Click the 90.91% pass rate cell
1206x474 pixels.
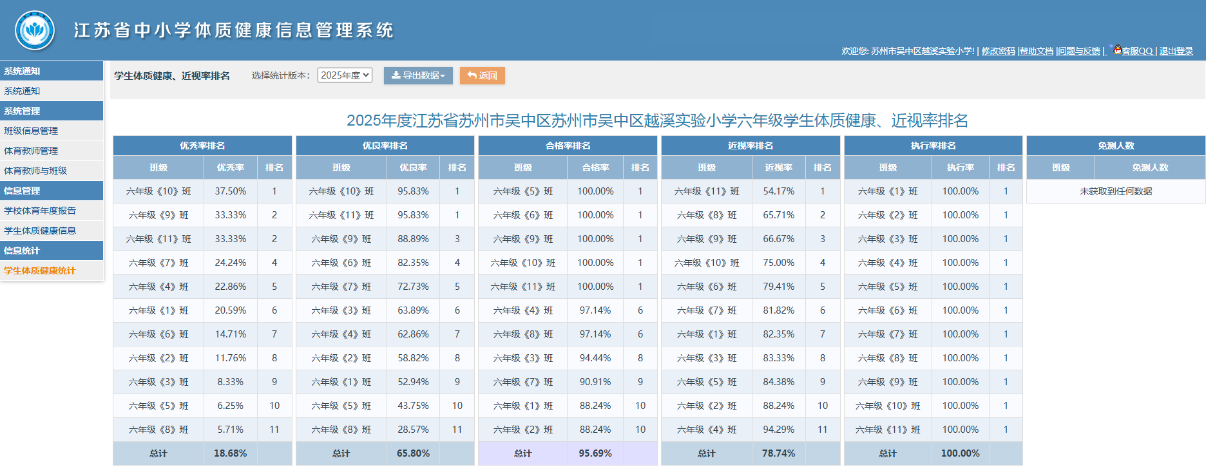(x=595, y=382)
